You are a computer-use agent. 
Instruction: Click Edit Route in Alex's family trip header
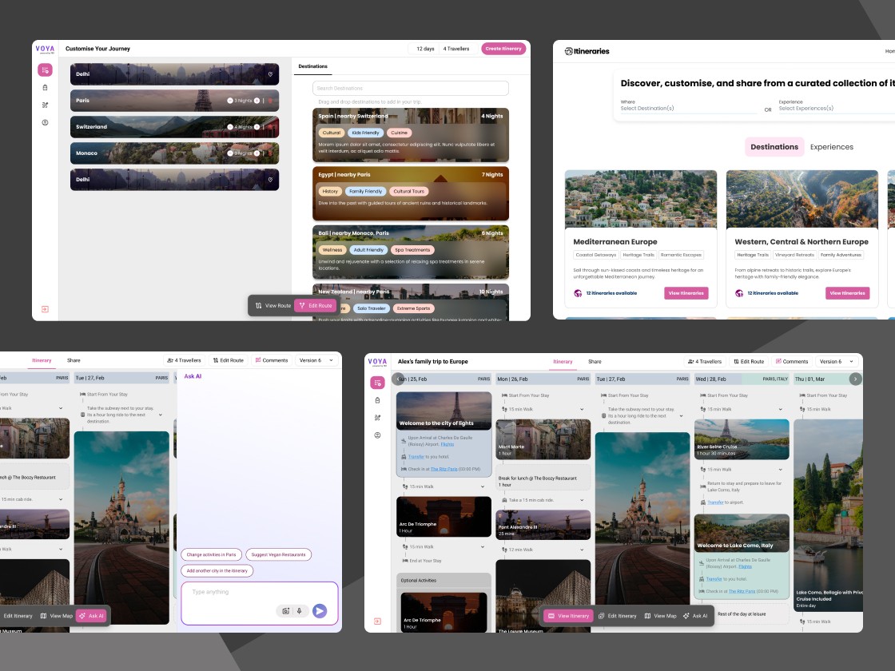(749, 362)
